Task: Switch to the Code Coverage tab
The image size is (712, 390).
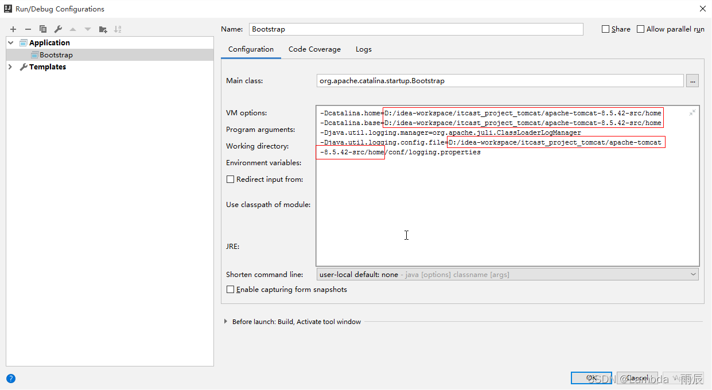Action: tap(314, 49)
